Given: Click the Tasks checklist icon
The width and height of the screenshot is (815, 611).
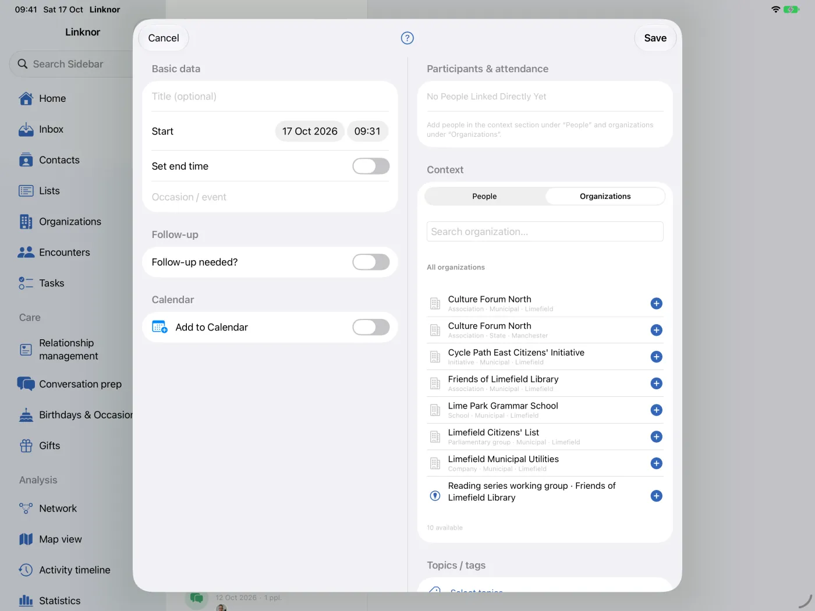Looking at the screenshot, I should tap(26, 283).
